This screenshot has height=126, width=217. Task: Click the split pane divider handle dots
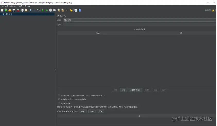point(55,69)
